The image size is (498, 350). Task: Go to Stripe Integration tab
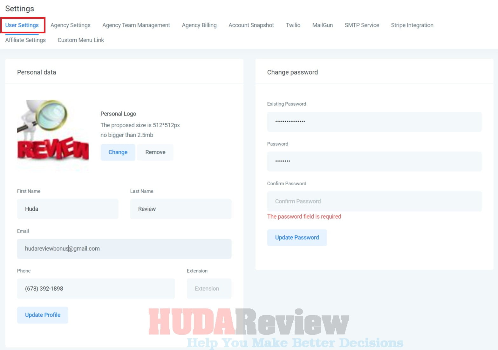tap(412, 25)
